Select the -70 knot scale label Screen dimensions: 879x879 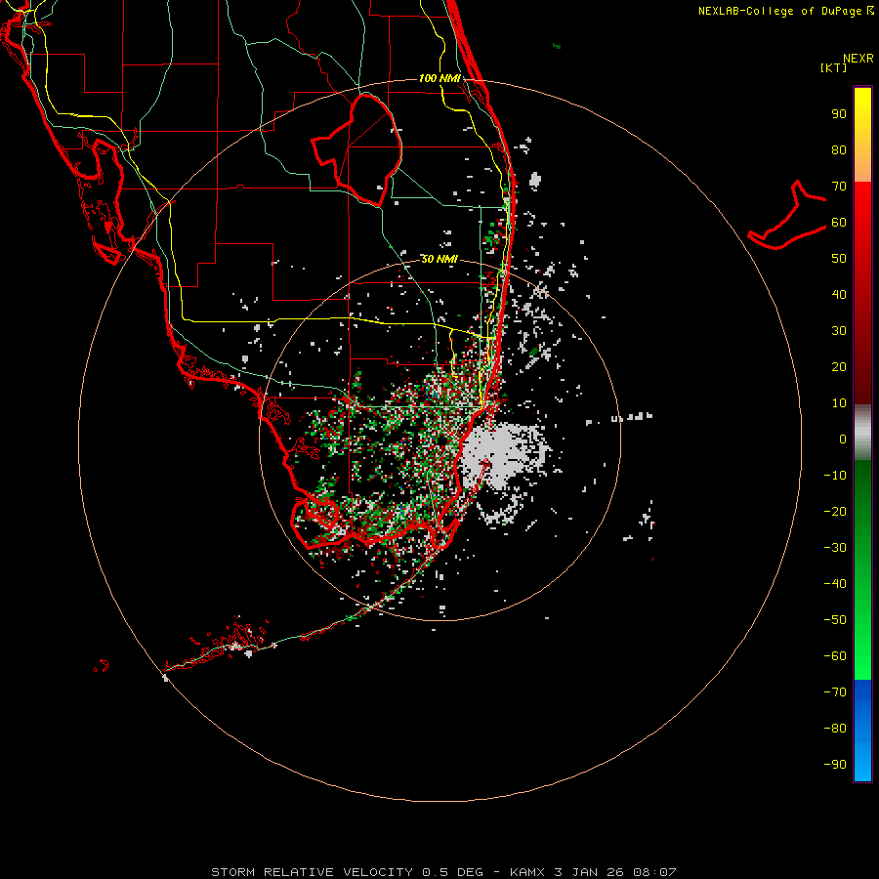click(835, 691)
